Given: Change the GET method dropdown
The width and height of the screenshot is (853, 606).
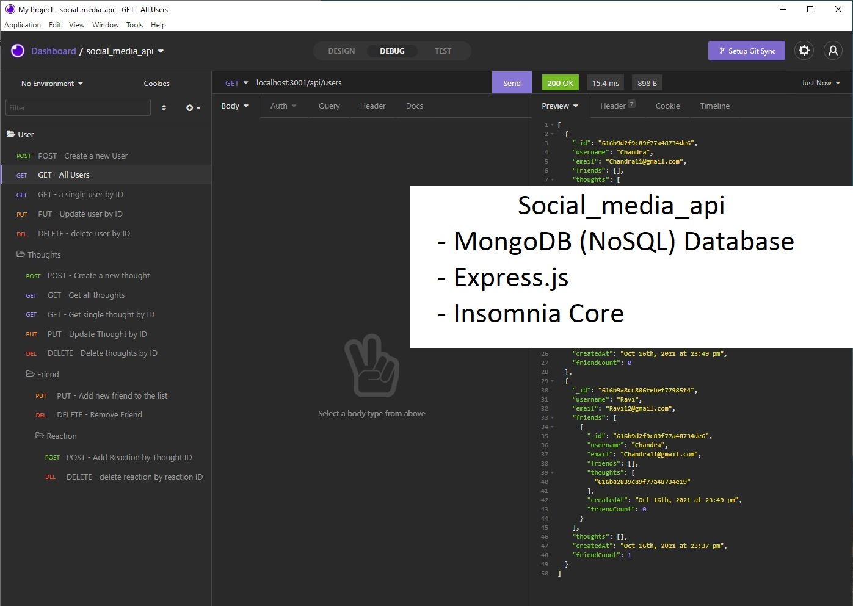Looking at the screenshot, I should click(x=237, y=83).
